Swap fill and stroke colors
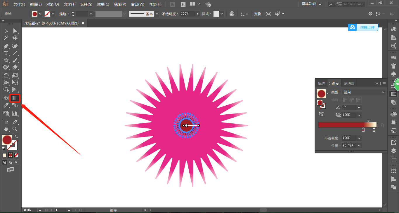The image size is (399, 213). [x=16, y=137]
